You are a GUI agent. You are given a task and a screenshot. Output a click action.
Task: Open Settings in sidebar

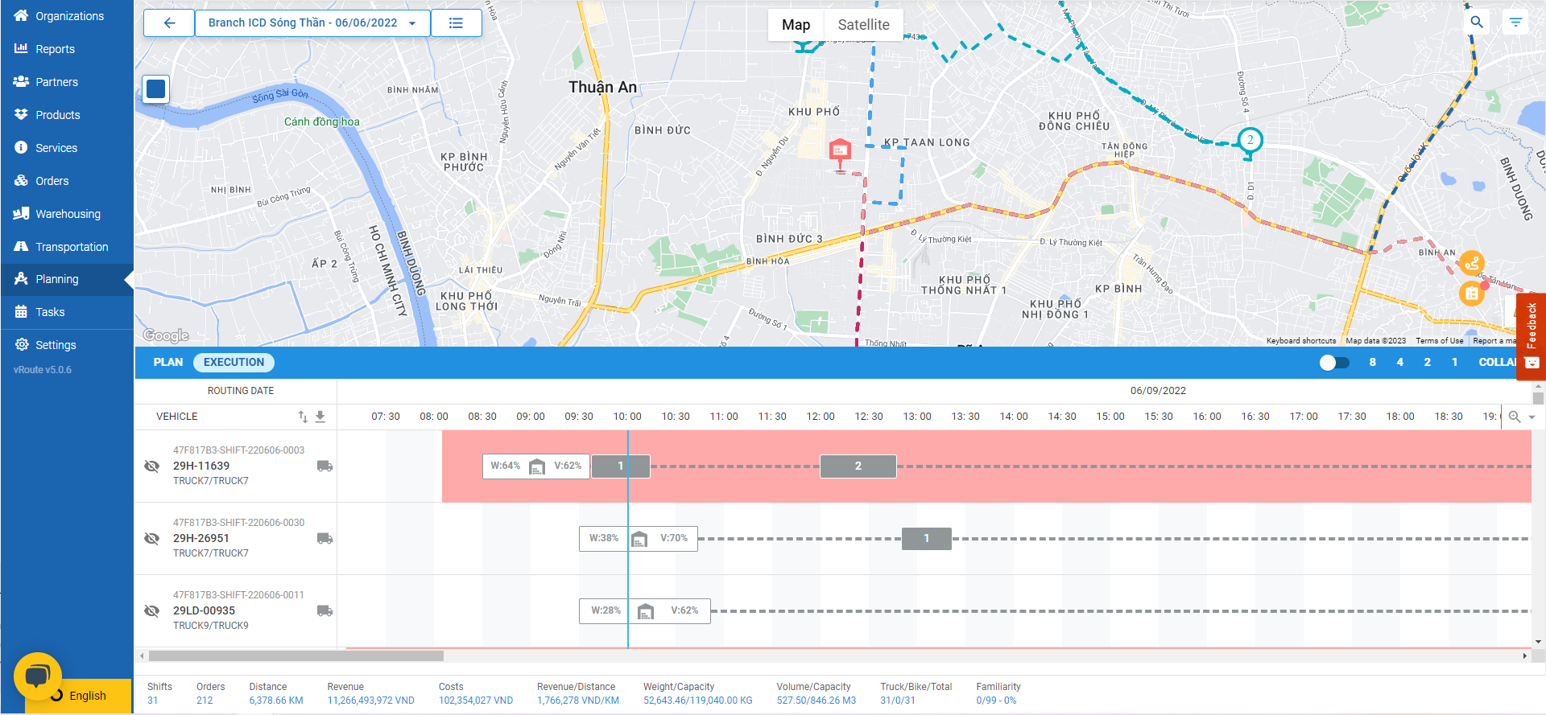[x=67, y=345]
